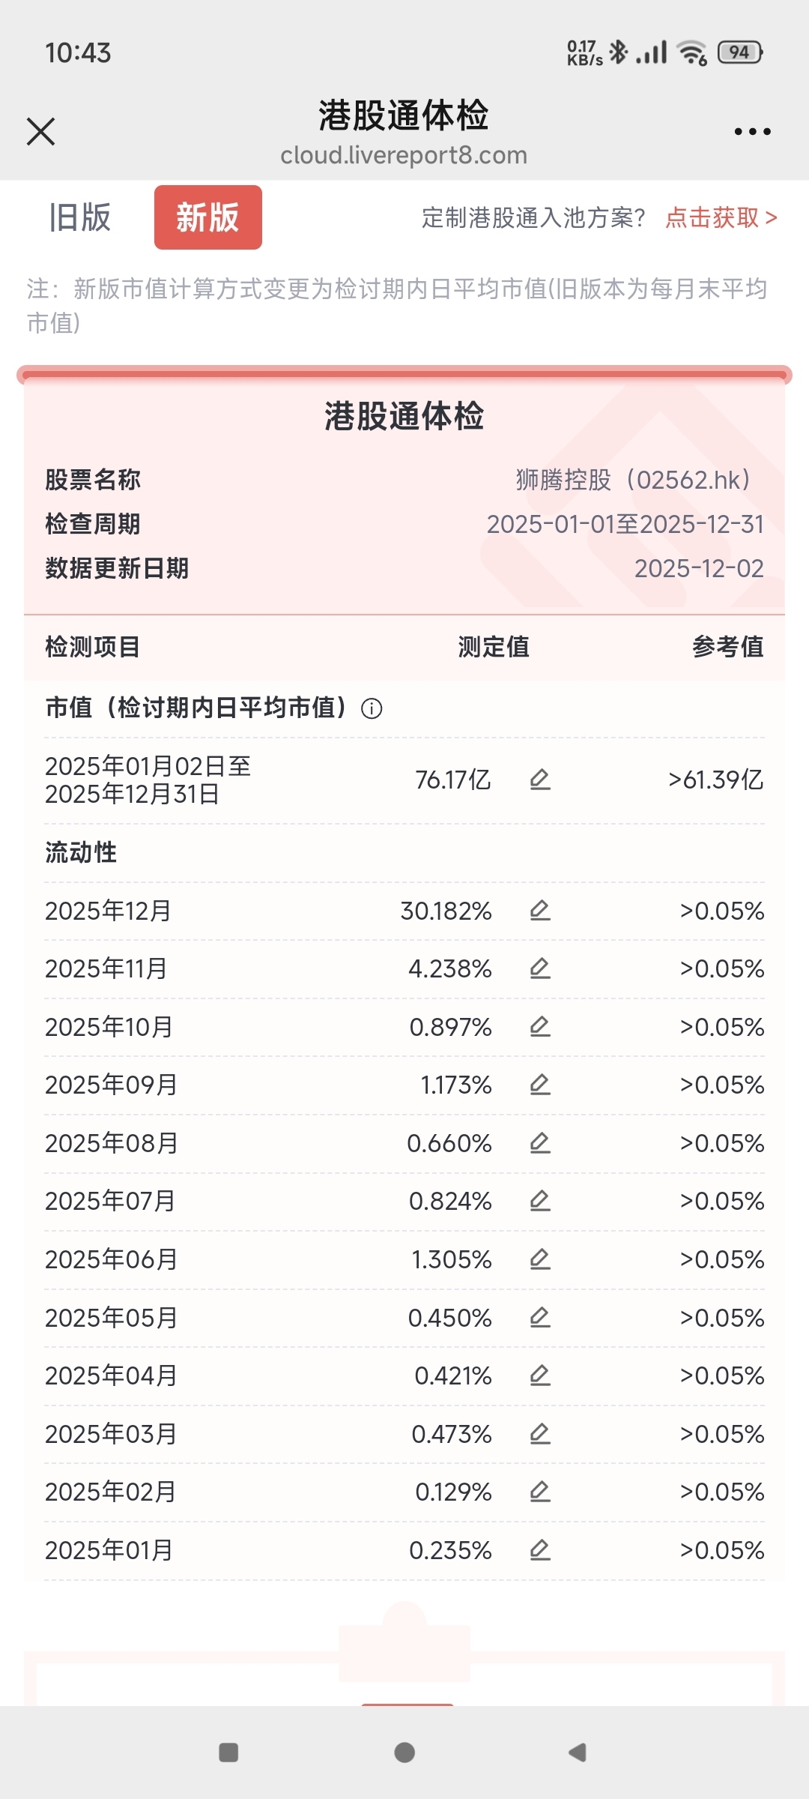The height and width of the screenshot is (1799, 809).
Task: Tap the cloud.livereport8.com address text
Action: pyautogui.click(x=404, y=155)
